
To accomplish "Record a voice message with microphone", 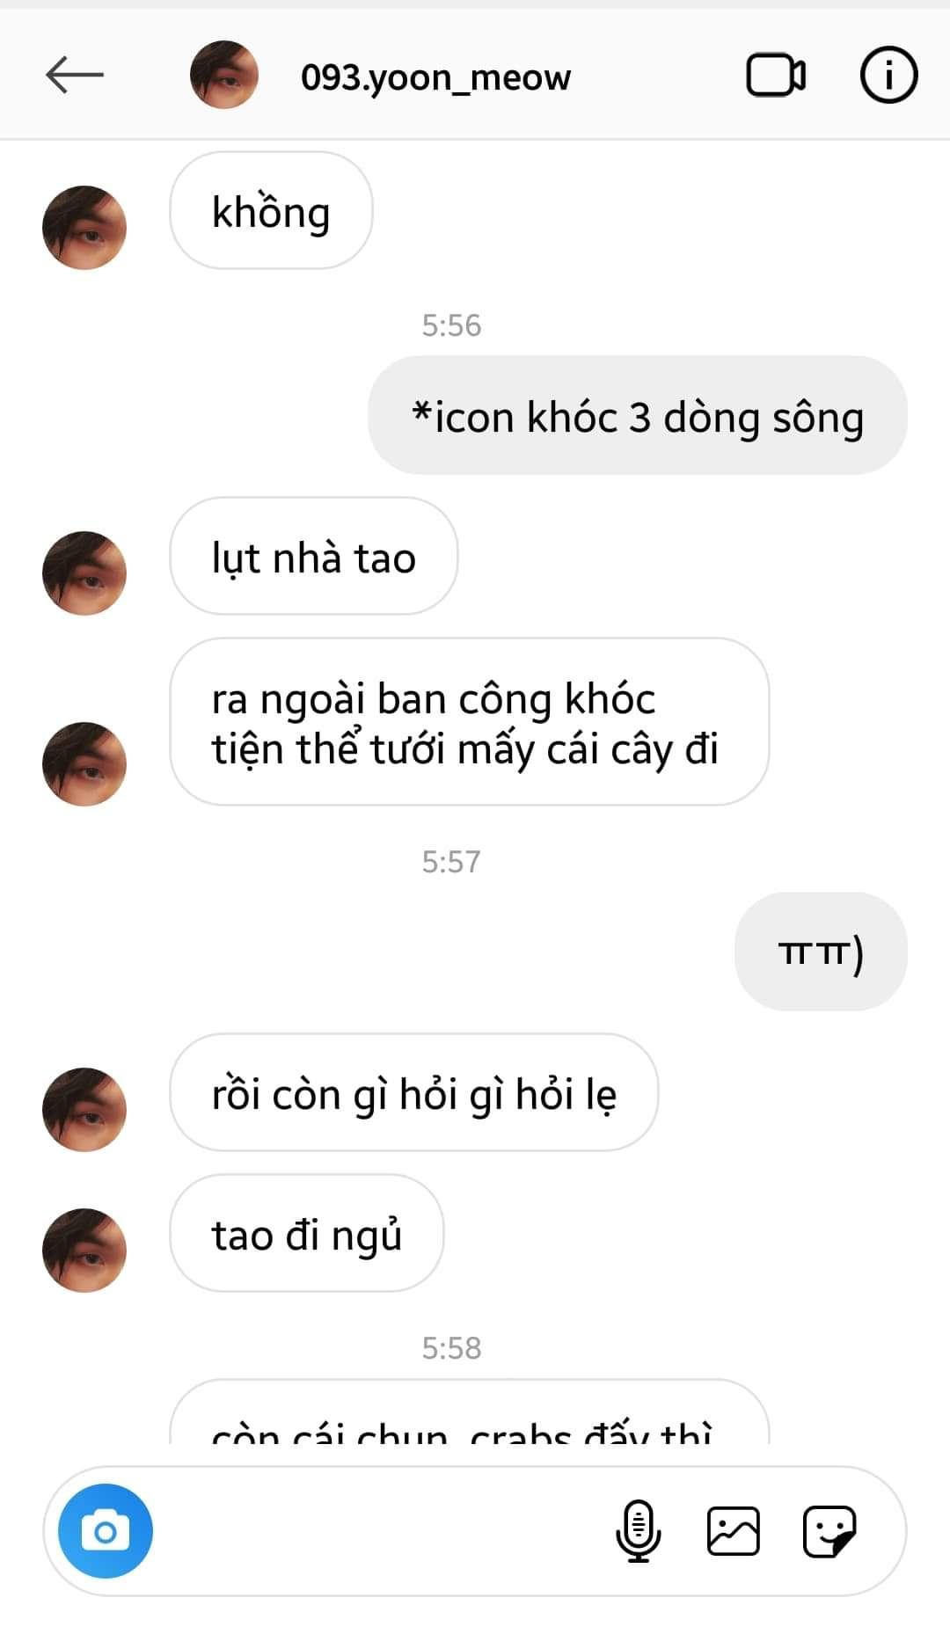I will (x=639, y=1531).
